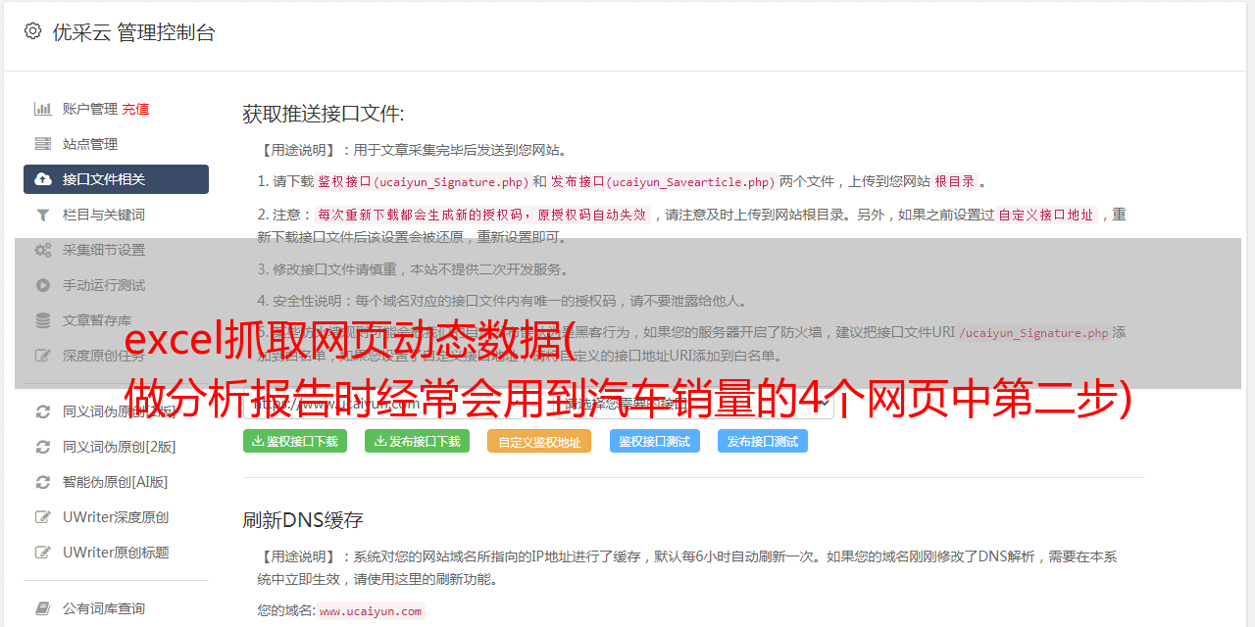Click the edit icon beside UWriter深度原创
Screen dimensions: 1255x627
pyautogui.click(x=43, y=517)
